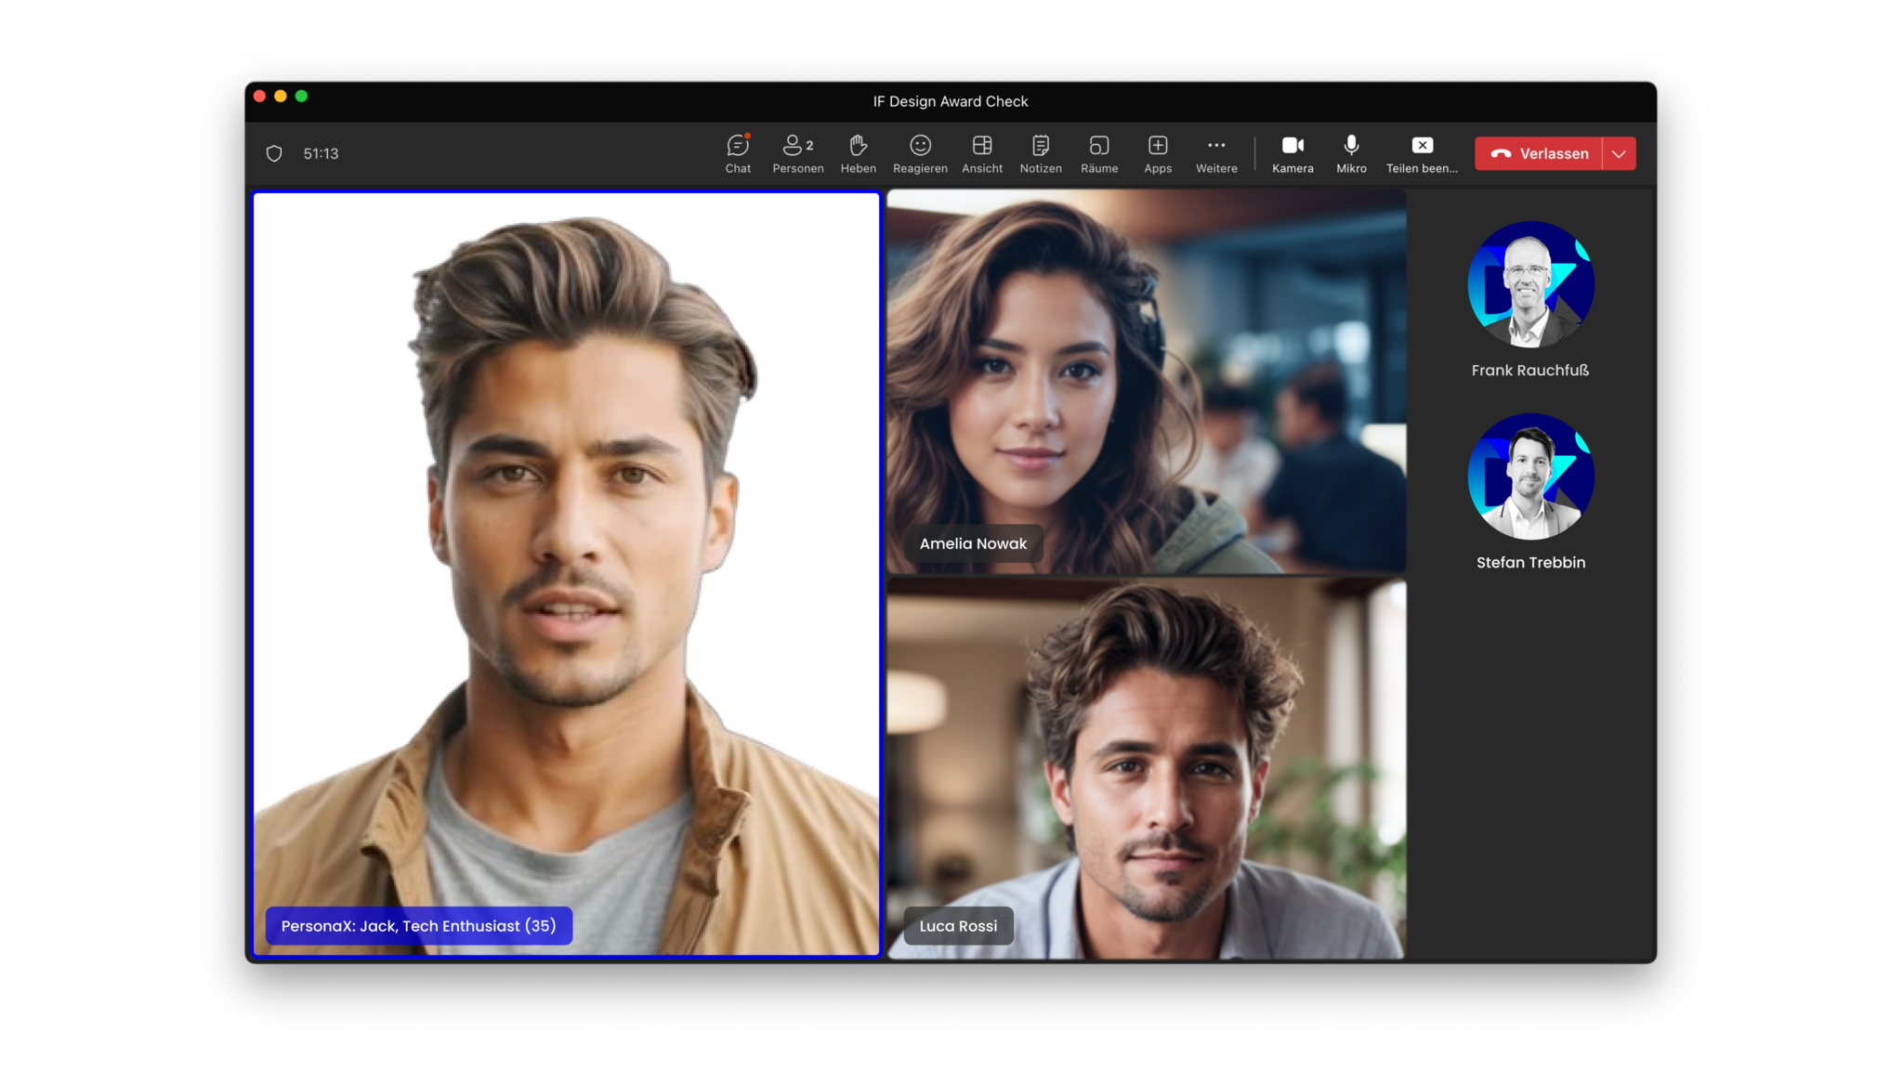Stop screen sharing with Teilen beenden

[1422, 153]
